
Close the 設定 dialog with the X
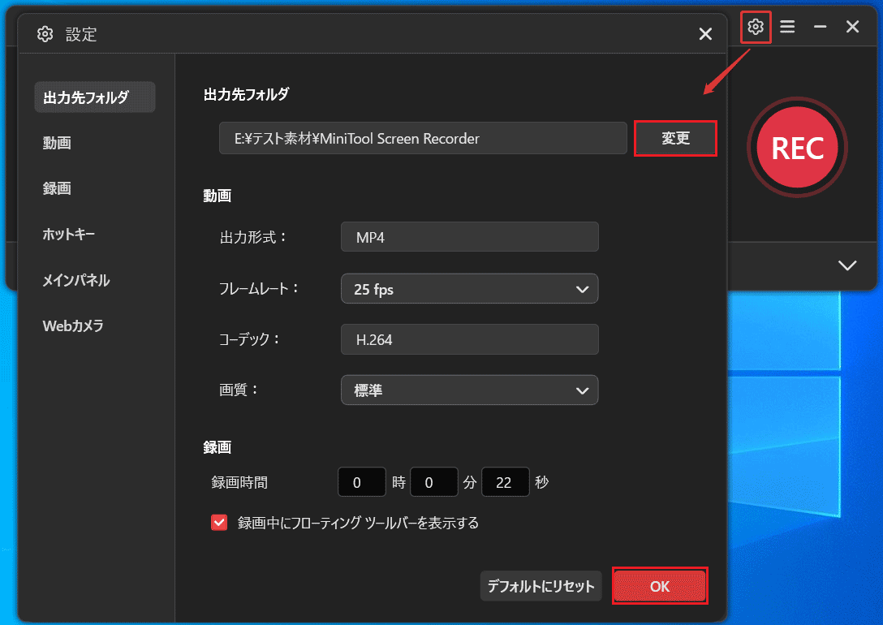(x=704, y=33)
